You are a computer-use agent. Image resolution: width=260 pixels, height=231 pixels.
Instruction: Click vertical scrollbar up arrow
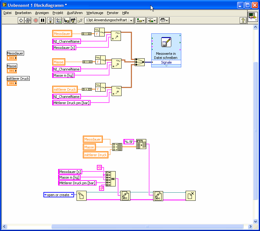pyautogui.click(x=255, y=27)
